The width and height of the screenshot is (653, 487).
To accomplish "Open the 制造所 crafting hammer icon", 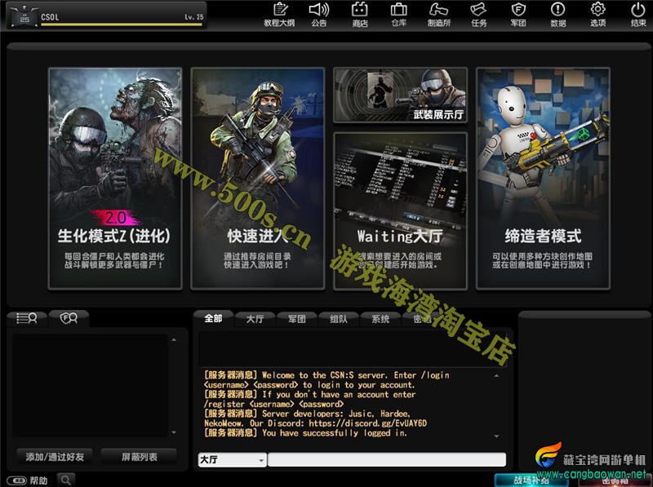I will pos(439,14).
